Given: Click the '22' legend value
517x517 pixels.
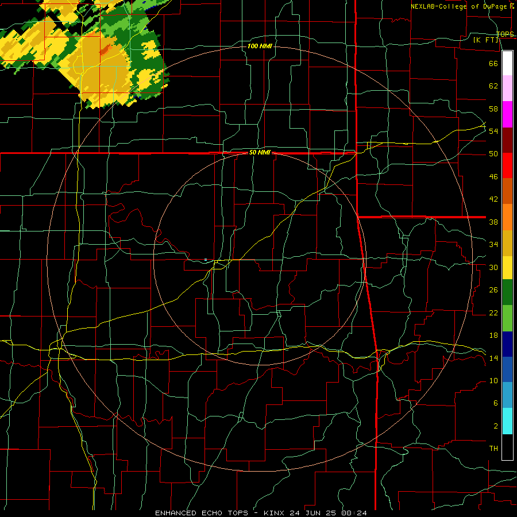Looking at the screenshot, I should pos(493,312).
